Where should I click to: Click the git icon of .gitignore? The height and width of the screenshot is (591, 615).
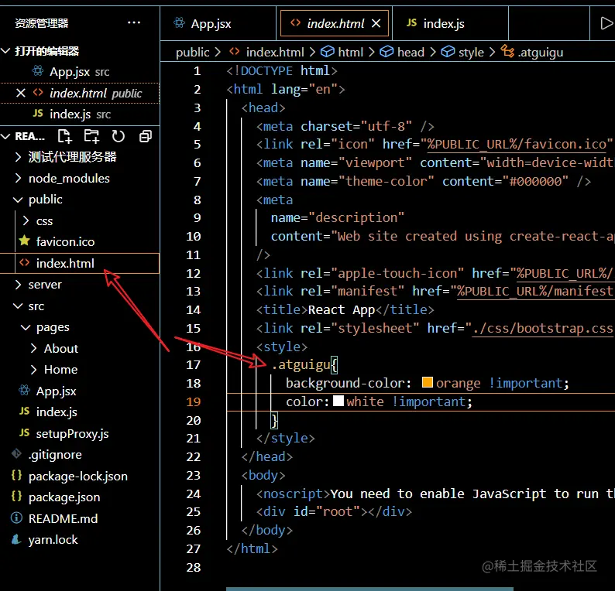[16, 454]
